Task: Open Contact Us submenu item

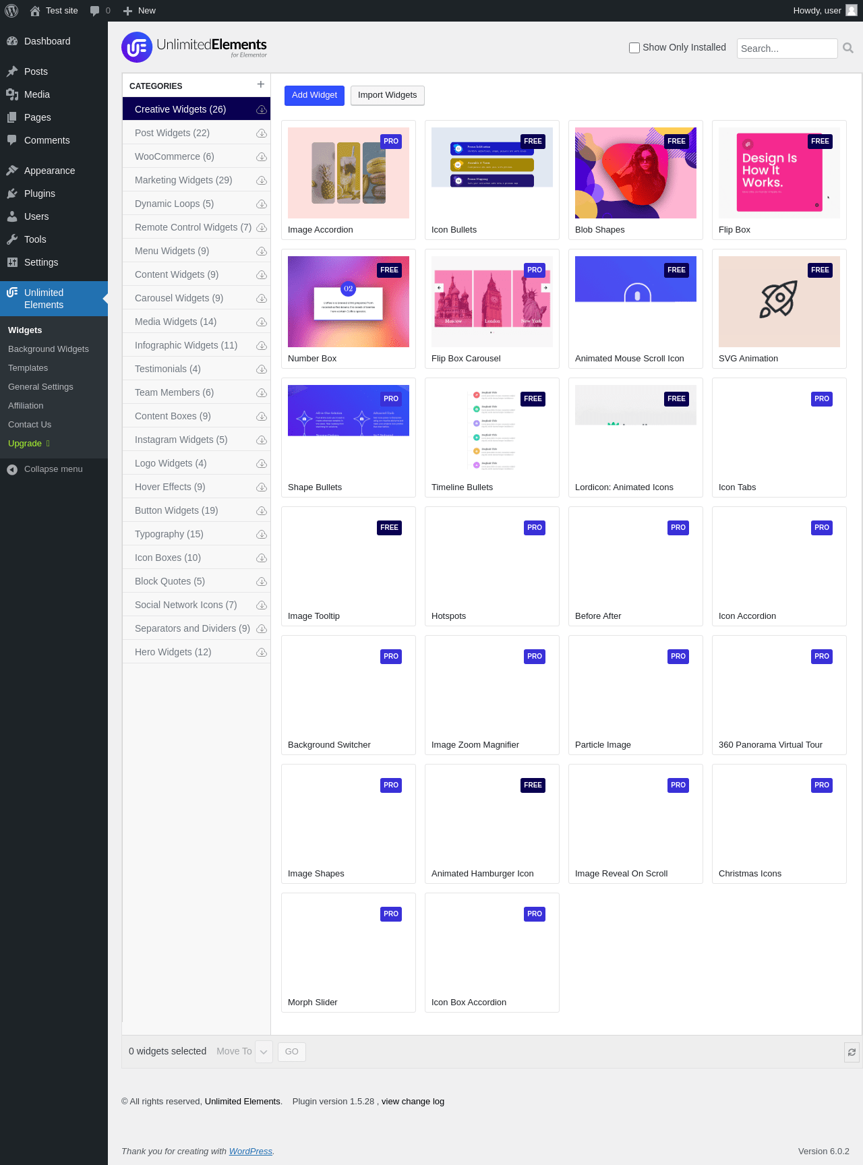Action: 30,425
